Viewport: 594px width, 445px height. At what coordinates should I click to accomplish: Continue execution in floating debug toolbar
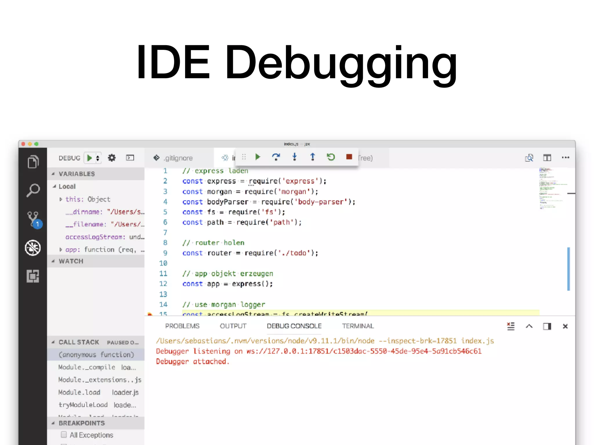(x=258, y=157)
